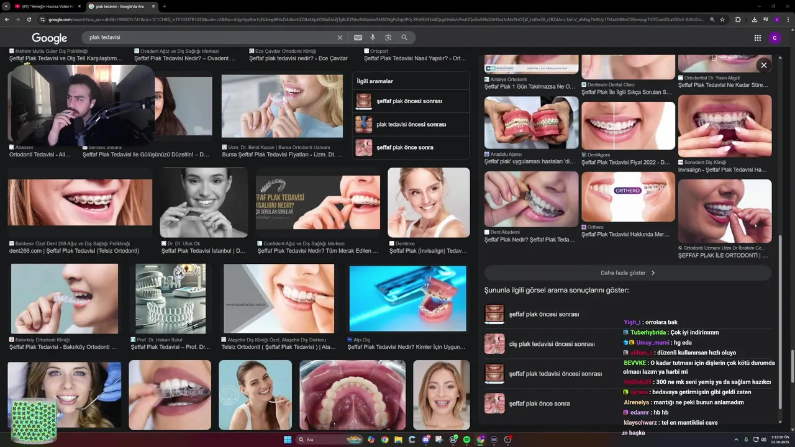Click the upper-jaw dental arch photo
Viewport: 795px width, 447px height.
coord(353,395)
